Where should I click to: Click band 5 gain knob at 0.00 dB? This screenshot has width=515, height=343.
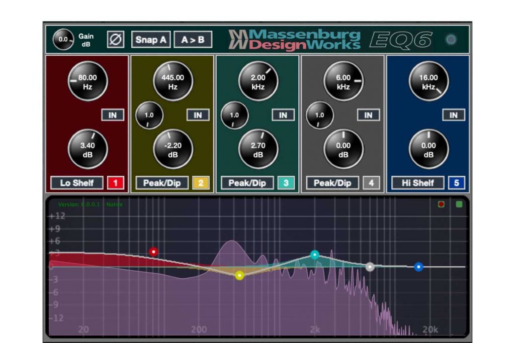tap(428, 149)
